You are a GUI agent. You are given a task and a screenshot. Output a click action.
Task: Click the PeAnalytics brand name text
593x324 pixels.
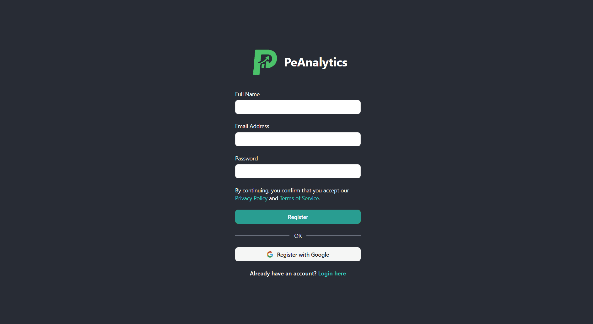[315, 62]
